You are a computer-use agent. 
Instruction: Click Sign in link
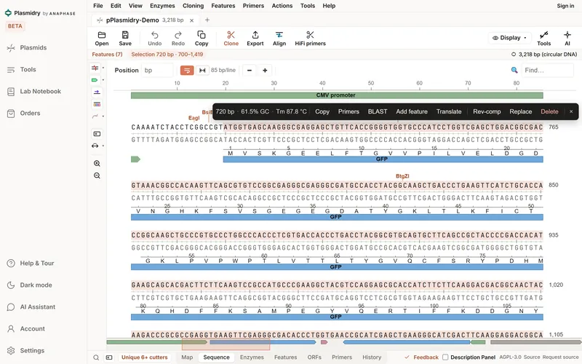pos(565,6)
